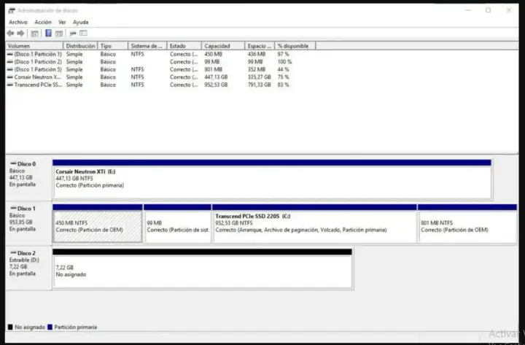
Task: Click the show/hide action pane icon
Action: click(59, 33)
